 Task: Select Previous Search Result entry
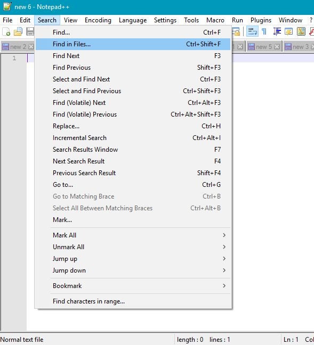point(133,173)
